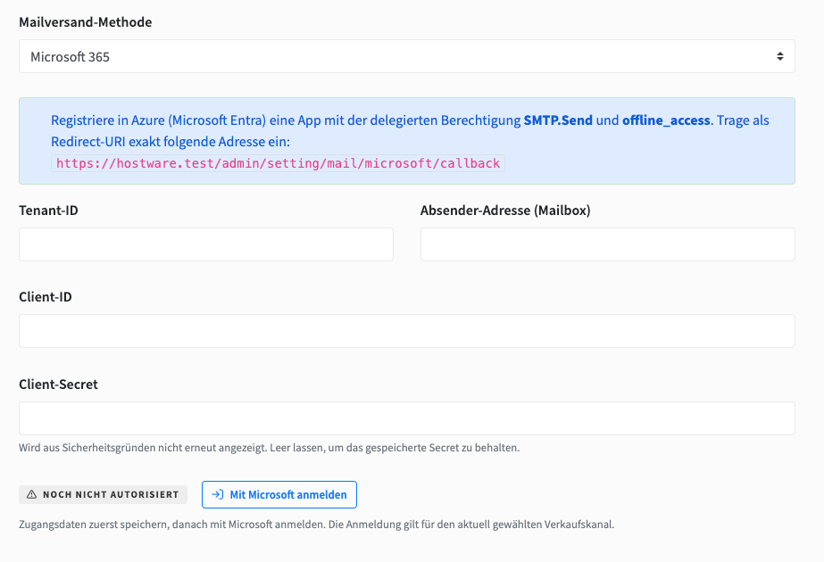Click the sign-in arrow icon in the Microsoft button
The height and width of the screenshot is (562, 824).
point(218,494)
